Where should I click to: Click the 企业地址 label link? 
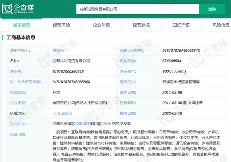coord(18,124)
